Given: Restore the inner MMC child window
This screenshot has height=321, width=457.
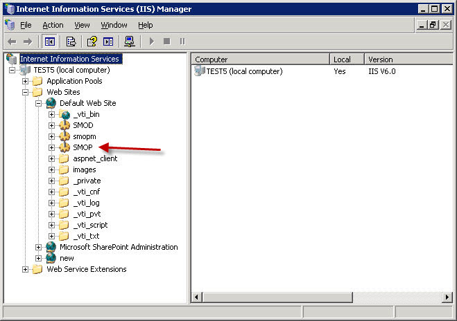Looking at the screenshot, I should coord(433,25).
